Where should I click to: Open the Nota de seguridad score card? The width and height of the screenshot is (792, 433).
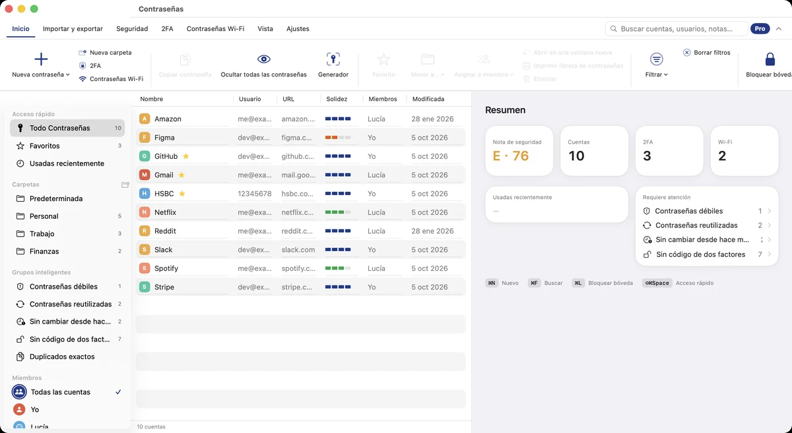pyautogui.click(x=519, y=151)
